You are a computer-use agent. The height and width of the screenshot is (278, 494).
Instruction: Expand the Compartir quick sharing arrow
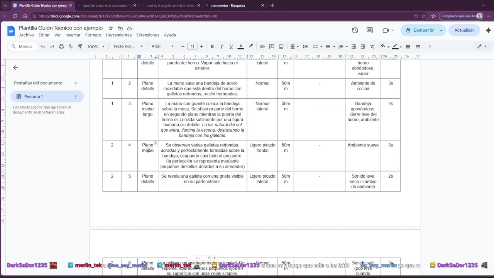tap(442, 30)
